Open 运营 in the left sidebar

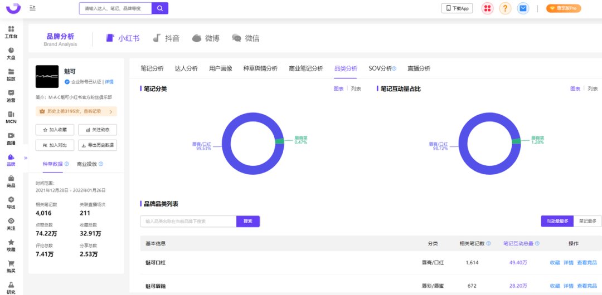click(11, 96)
